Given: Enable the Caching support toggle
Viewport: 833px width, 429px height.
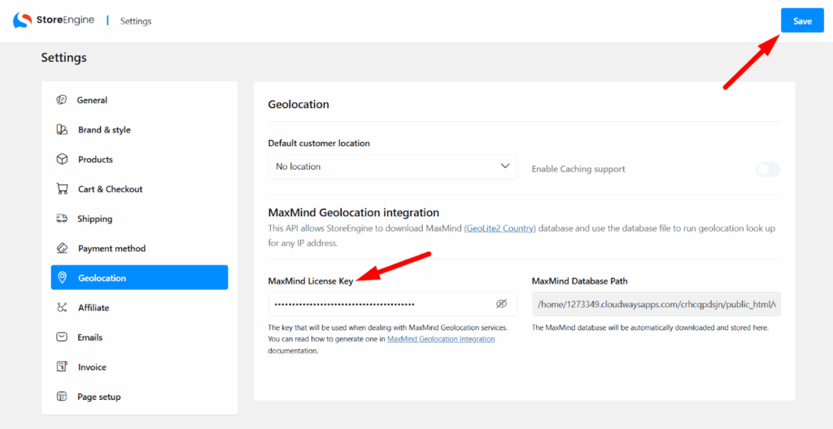Looking at the screenshot, I should click(767, 169).
